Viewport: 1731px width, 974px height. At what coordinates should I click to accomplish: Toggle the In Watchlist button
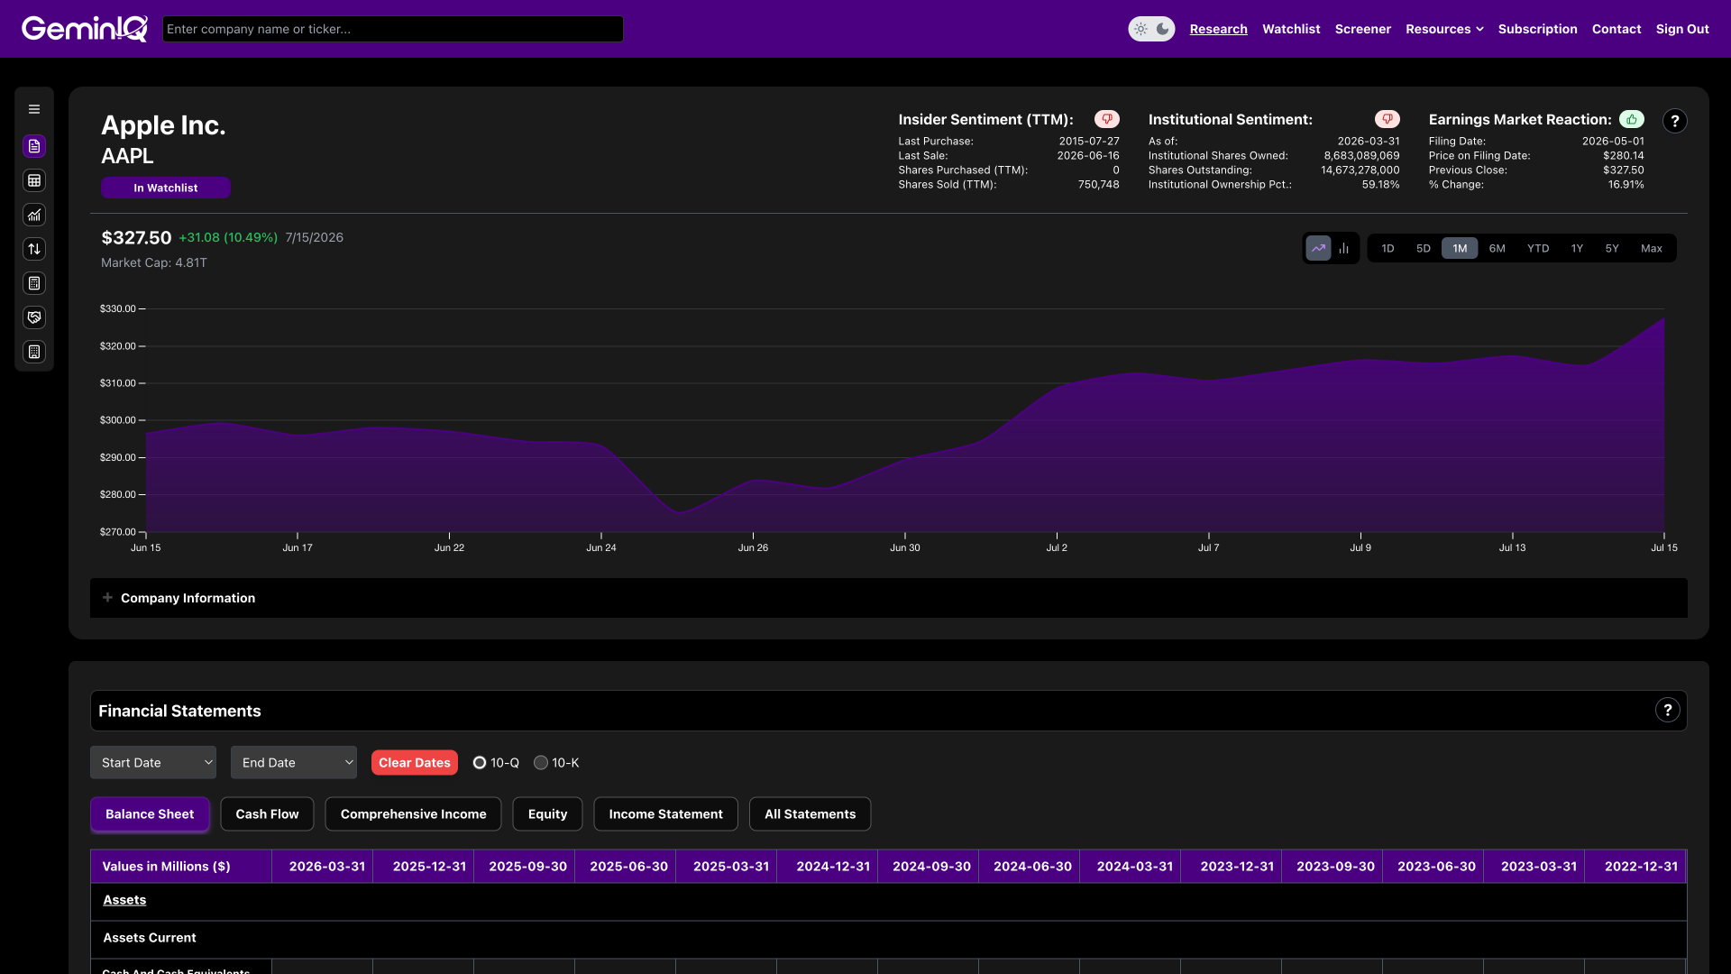[166, 188]
